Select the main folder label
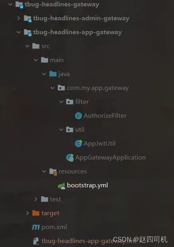 (x=57, y=60)
